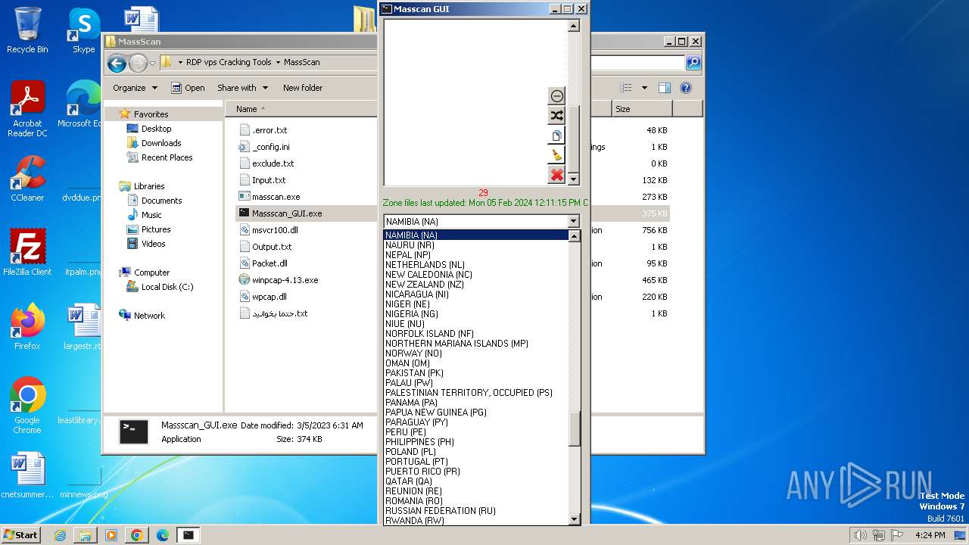Select the winpcap-4.13.exe file
Viewport: 969px width, 545px height.
coord(285,280)
